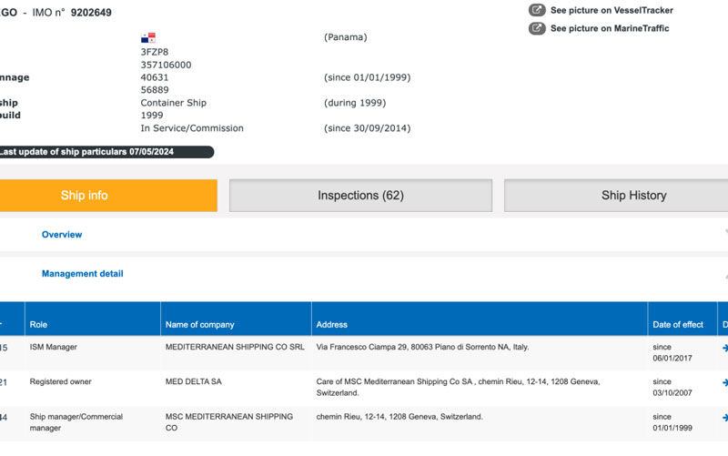This screenshot has width=728, height=456.
Task: Open the Ship History tab
Action: pyautogui.click(x=616, y=196)
